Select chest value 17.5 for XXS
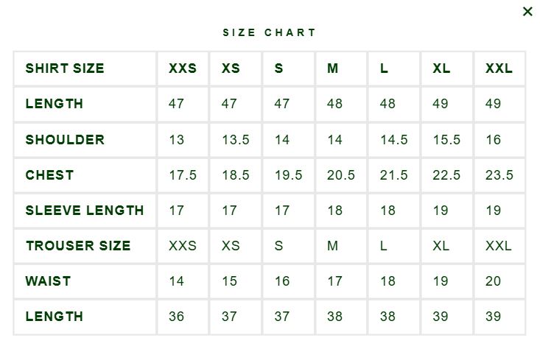The image size is (540, 349). tap(183, 175)
